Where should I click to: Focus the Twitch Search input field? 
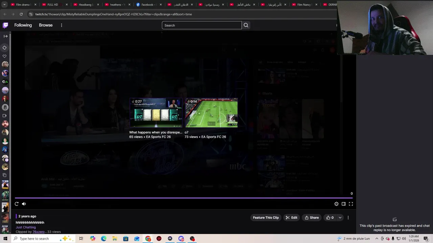pyautogui.click(x=202, y=25)
